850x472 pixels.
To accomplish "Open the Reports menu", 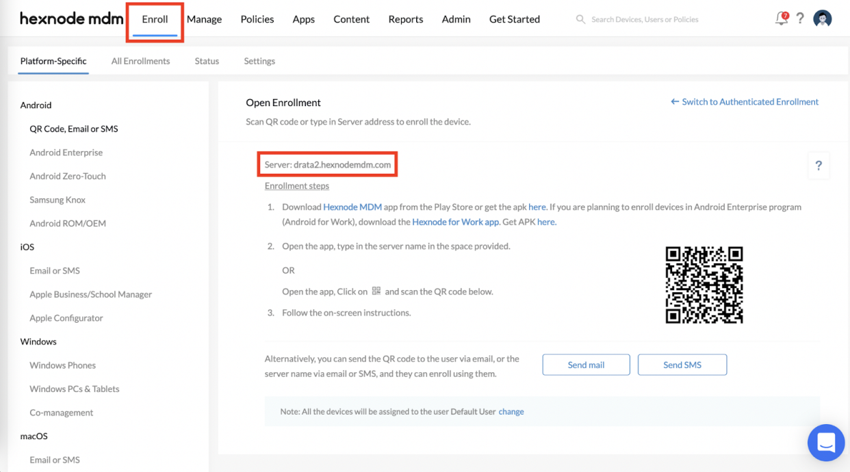I will click(406, 19).
